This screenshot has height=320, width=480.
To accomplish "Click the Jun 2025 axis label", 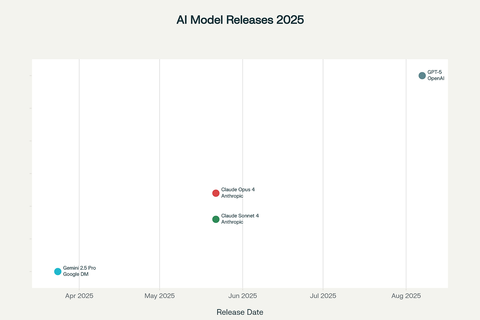I will pyautogui.click(x=243, y=296).
